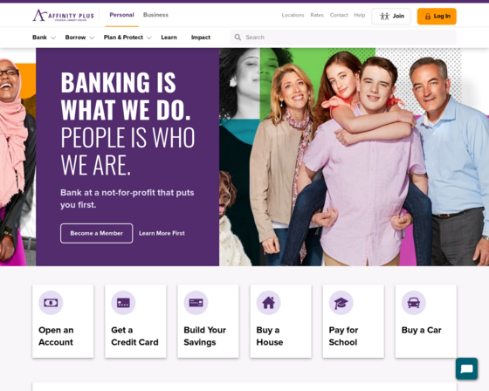Viewport: 489px width, 391px height.
Task: Open the Learn menu item
Action: (169, 38)
